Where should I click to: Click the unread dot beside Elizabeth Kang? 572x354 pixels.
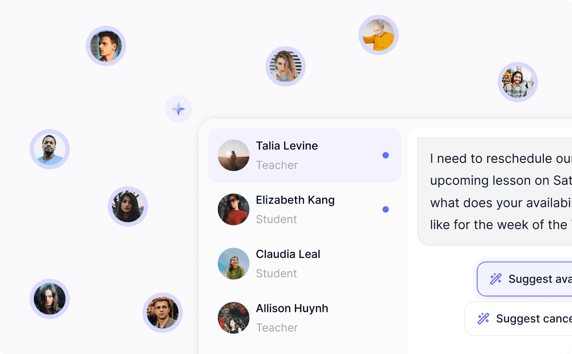click(386, 209)
